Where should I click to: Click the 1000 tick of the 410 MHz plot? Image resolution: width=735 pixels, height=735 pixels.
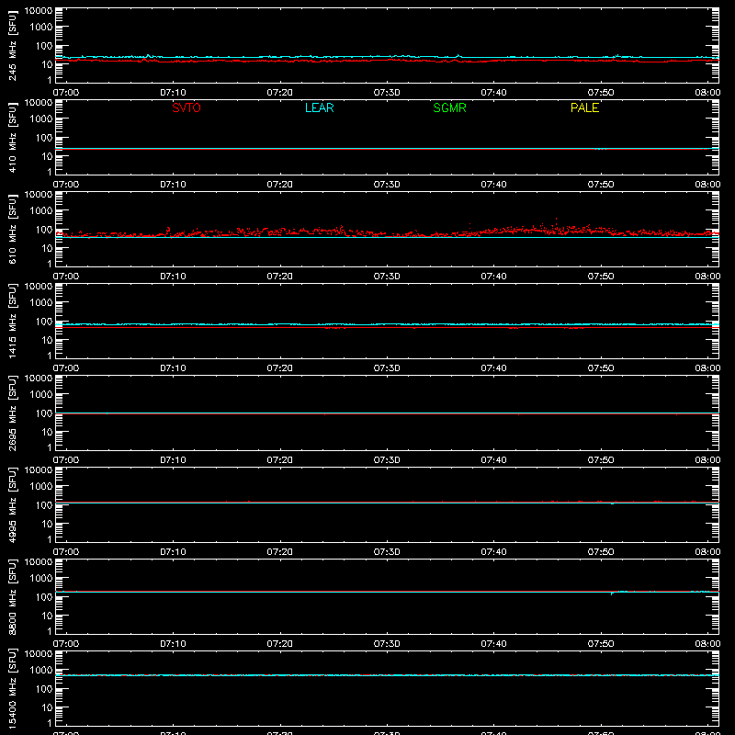[41, 119]
